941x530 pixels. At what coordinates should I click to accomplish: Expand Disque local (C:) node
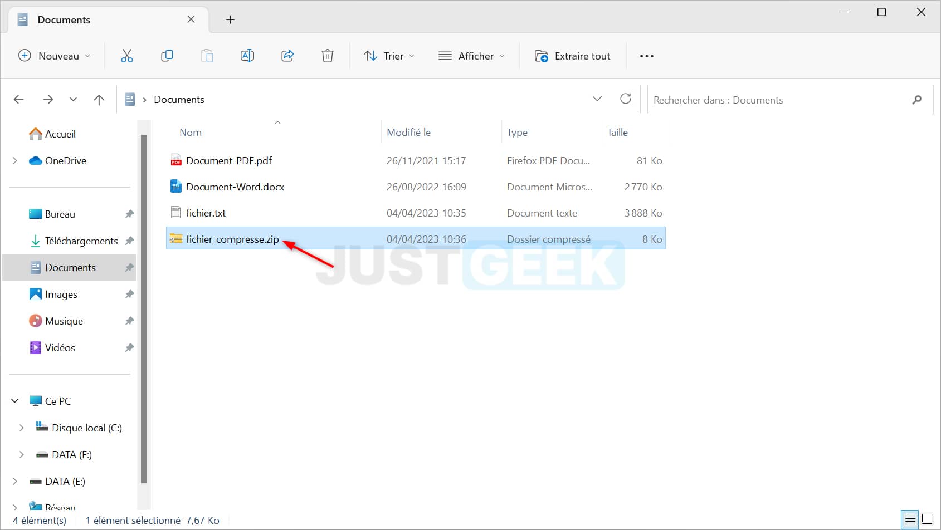22,428
